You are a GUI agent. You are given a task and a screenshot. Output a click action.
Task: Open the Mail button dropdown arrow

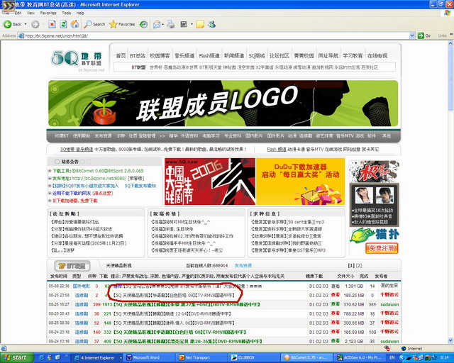(x=162, y=24)
